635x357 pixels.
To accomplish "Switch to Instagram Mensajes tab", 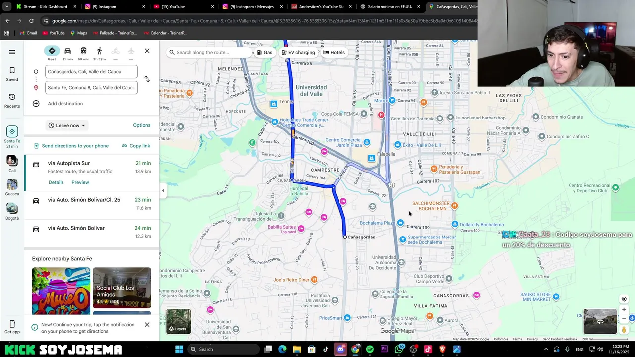I will 252,7.
